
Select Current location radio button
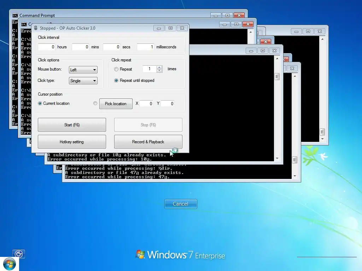(x=40, y=103)
